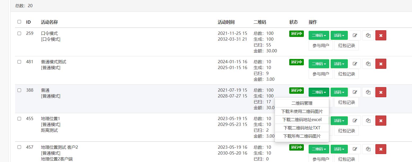The height and width of the screenshot is (162, 412).
Task: Delete activity 455 with red X button
Action: [381, 121]
